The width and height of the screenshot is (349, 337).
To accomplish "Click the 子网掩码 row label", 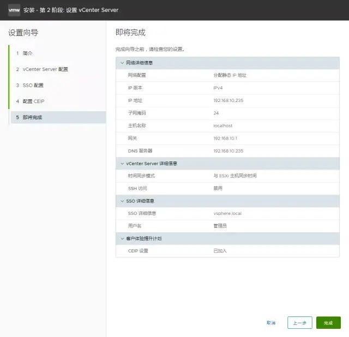I will click(137, 113).
